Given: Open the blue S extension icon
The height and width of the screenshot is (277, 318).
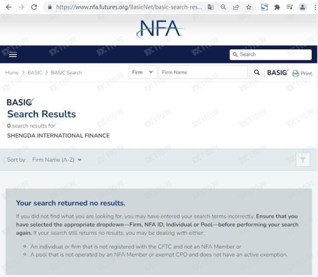Looking at the screenshot, I should pos(264,7).
